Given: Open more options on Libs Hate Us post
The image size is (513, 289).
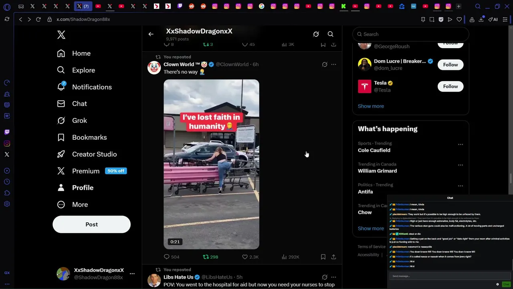Looking at the screenshot, I should (x=333, y=277).
